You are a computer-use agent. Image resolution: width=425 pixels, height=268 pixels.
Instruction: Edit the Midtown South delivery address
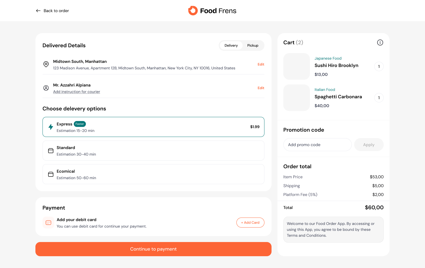pos(261,64)
